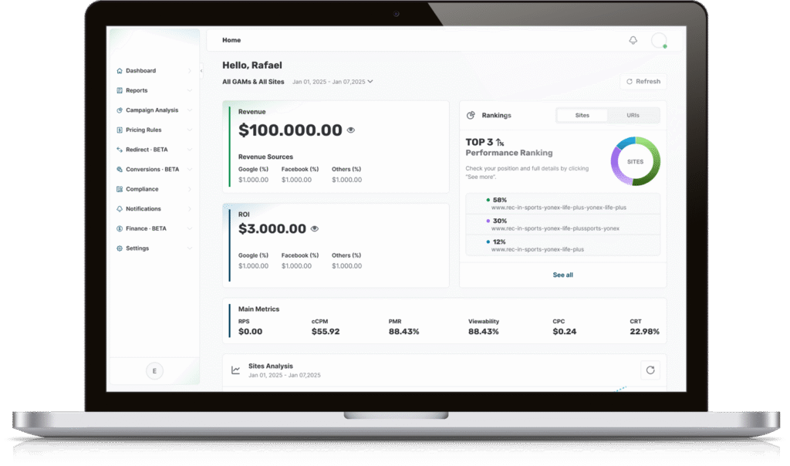Click the Settings gear icon in sidebar

tap(120, 248)
